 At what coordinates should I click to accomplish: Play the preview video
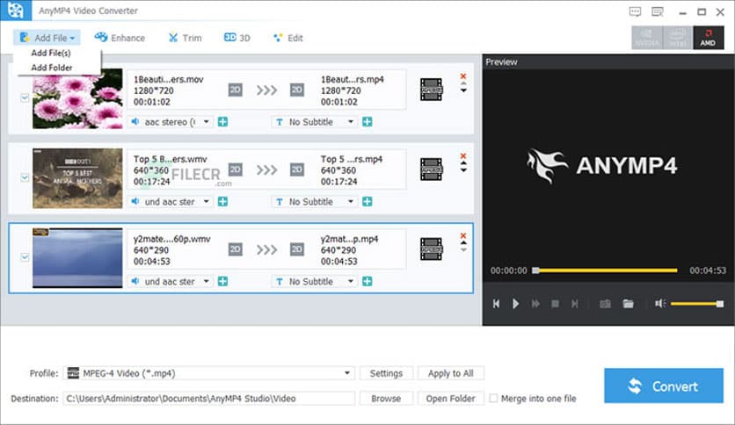click(515, 304)
